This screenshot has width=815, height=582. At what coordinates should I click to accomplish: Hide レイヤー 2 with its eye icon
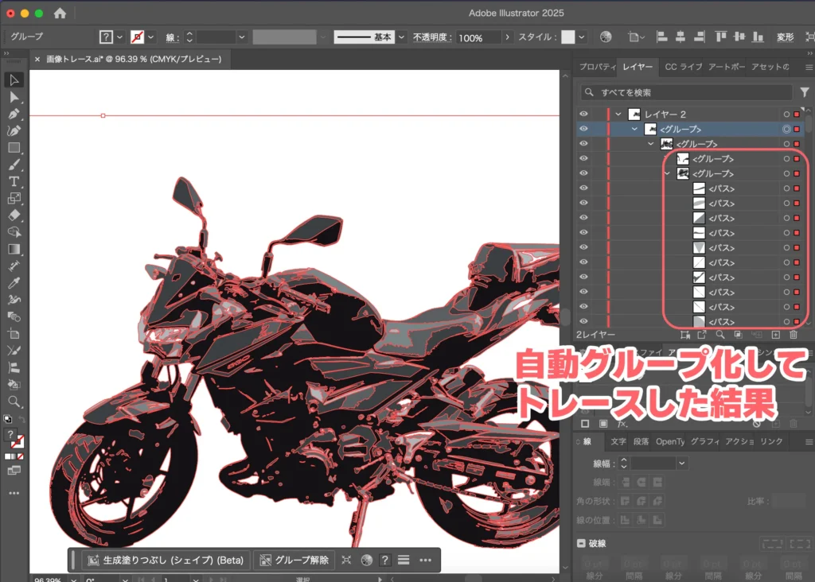coord(583,114)
